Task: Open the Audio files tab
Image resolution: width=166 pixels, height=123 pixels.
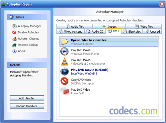Action: point(74,26)
